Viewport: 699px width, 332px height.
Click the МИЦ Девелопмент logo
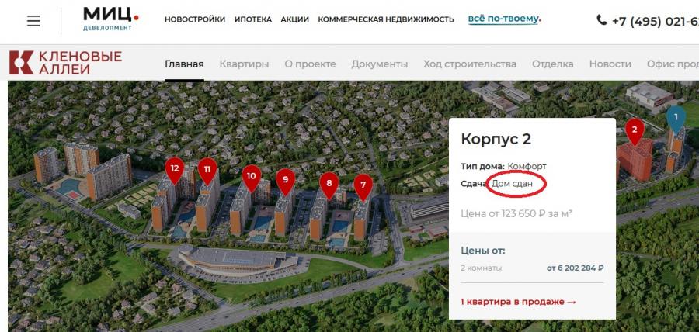pyautogui.click(x=111, y=19)
